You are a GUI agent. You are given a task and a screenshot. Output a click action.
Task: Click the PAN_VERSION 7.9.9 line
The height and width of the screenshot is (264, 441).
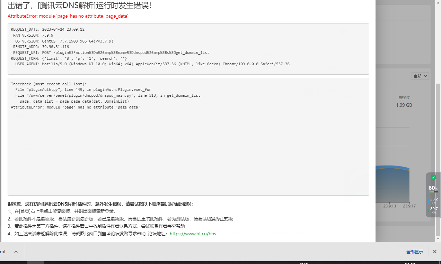pyautogui.click(x=33, y=35)
